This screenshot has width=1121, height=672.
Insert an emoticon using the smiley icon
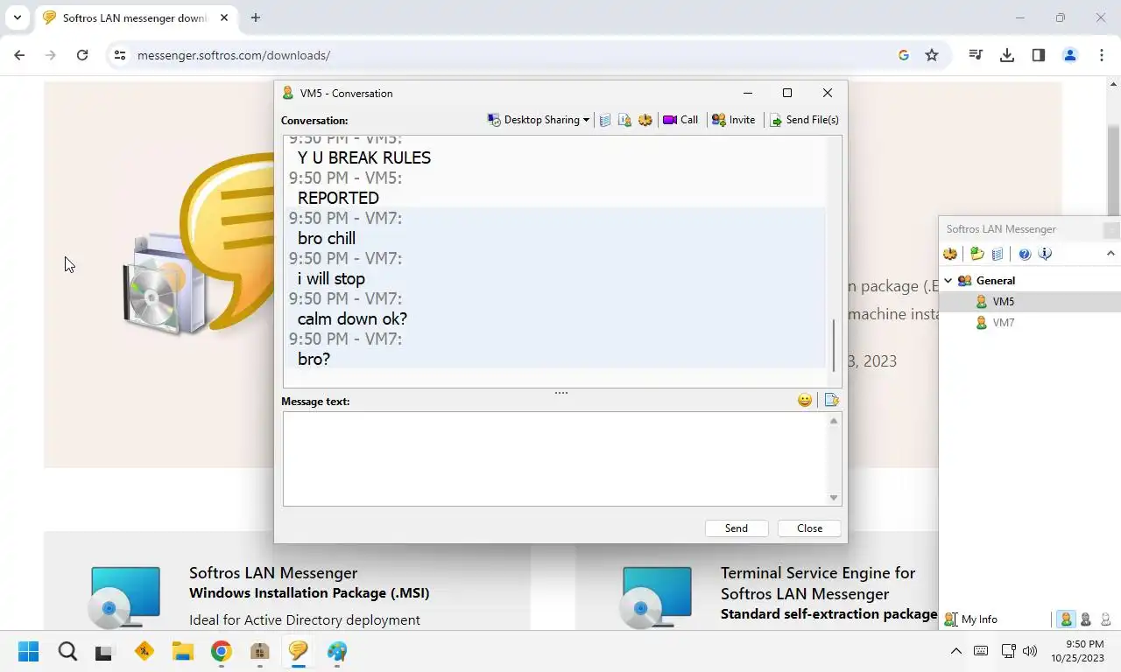click(x=805, y=400)
